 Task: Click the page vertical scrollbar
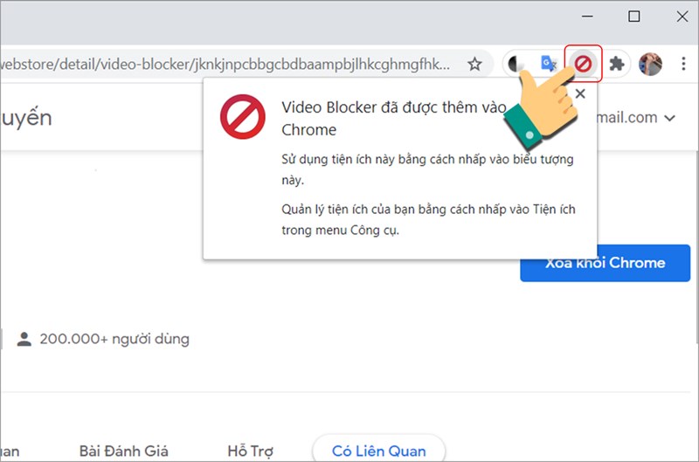[696, 247]
